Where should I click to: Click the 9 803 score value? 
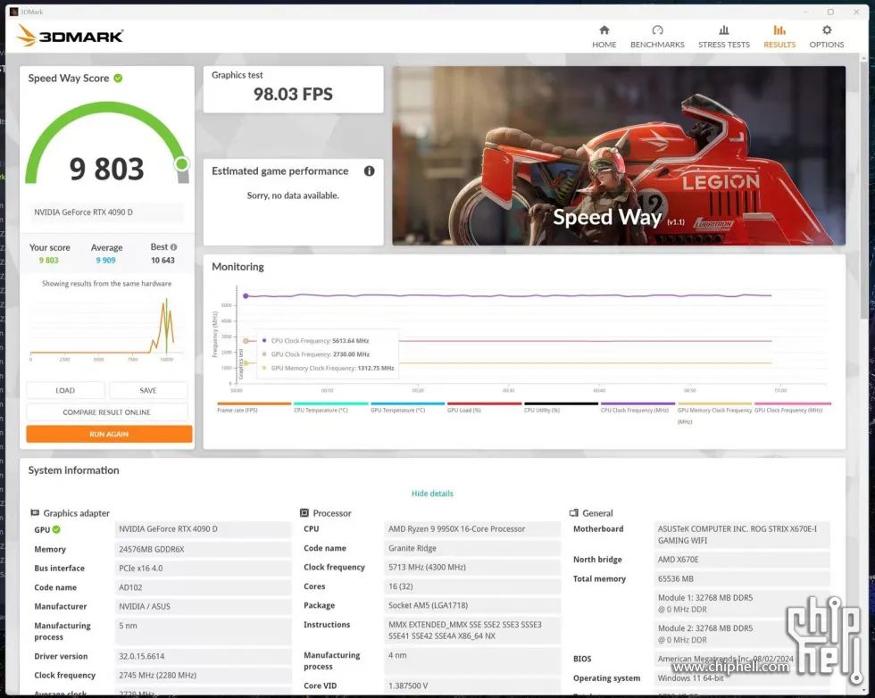(106, 169)
